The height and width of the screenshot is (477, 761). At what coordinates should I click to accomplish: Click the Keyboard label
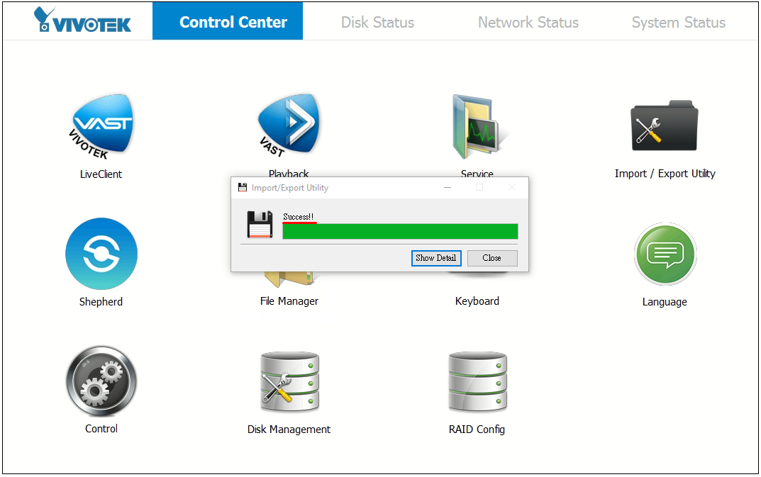[477, 301]
